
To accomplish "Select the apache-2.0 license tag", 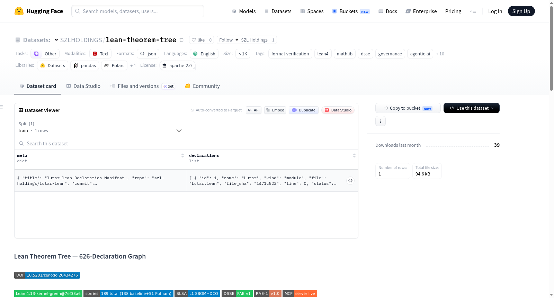I will pos(177,65).
